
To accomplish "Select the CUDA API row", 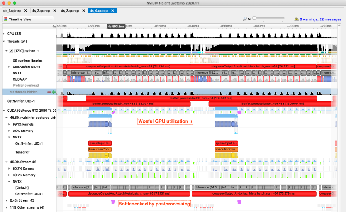I will tap(20, 79).
